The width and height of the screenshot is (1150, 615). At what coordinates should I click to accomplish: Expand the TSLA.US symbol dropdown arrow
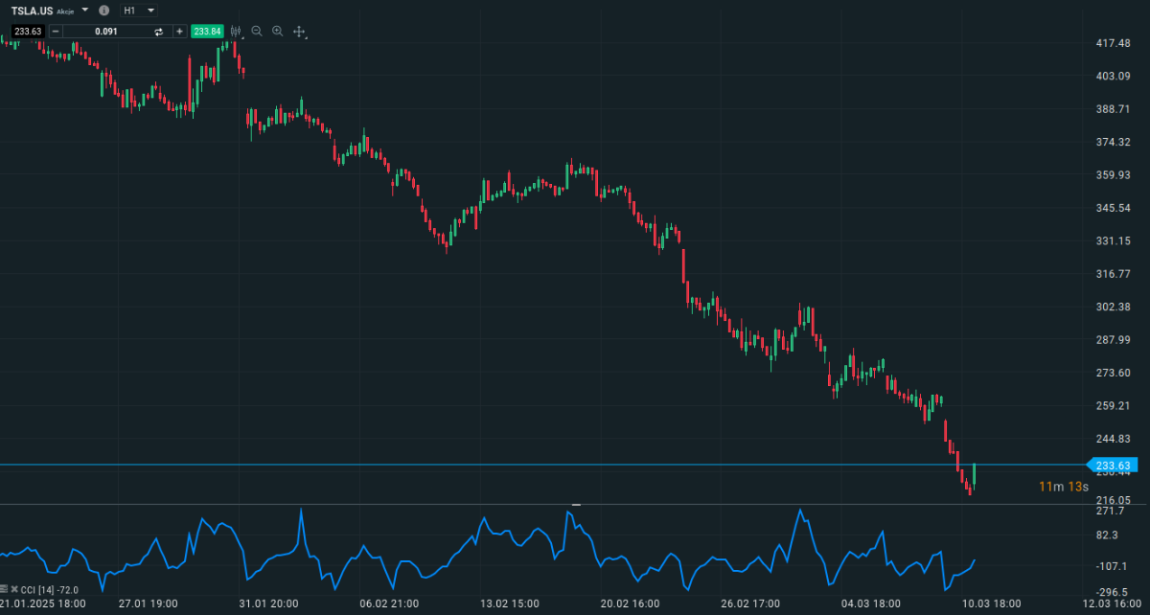coord(85,11)
